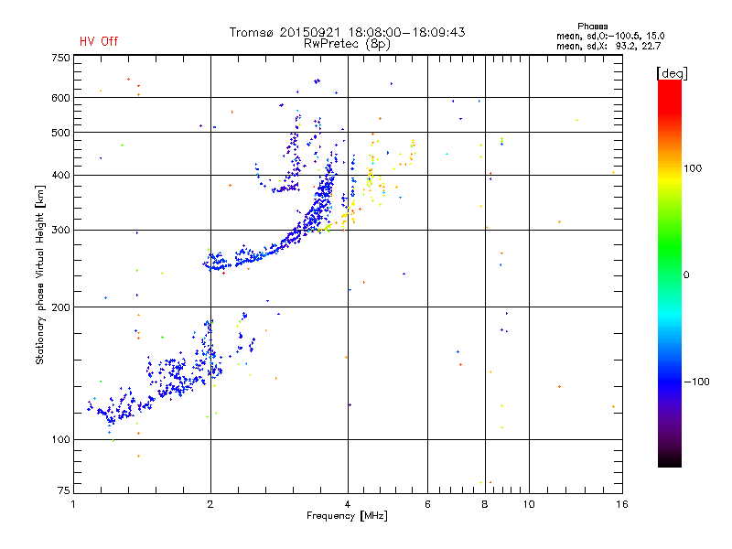Viewport: 732px width, 549px height.
Task: Click the y-axis tick label '500'
Action: pos(61,133)
